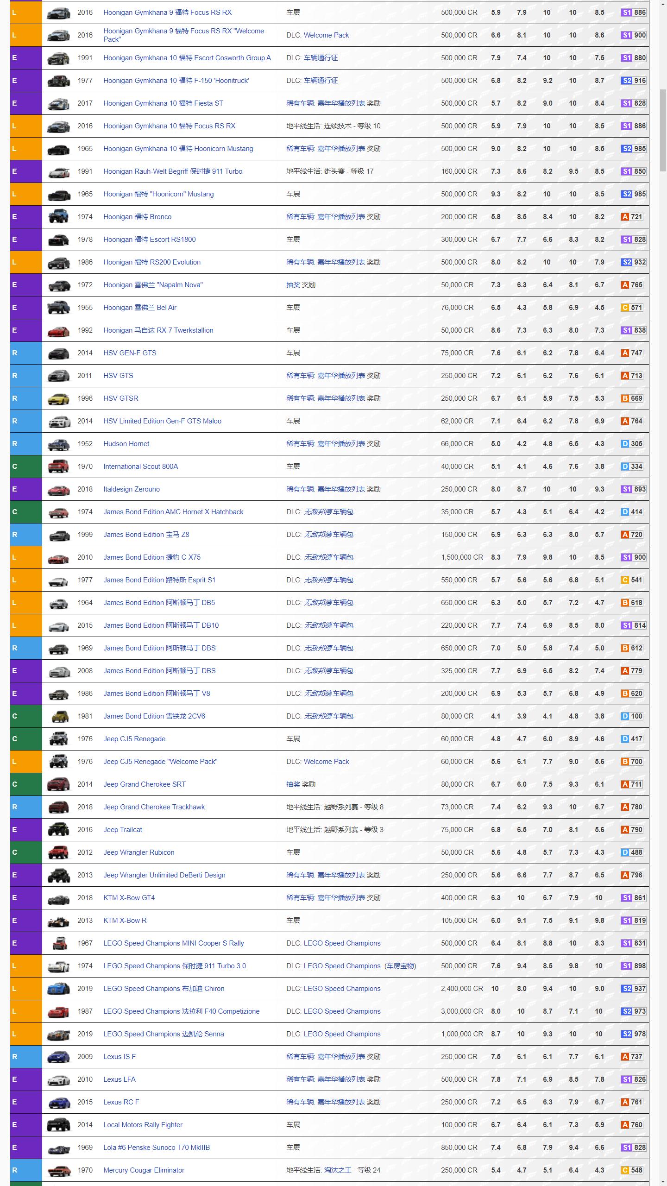This screenshot has height=1186, width=667.
Task: Click LEGO Speed Champions pack link in MINI Cooper S Rally row
Action: click(x=342, y=943)
